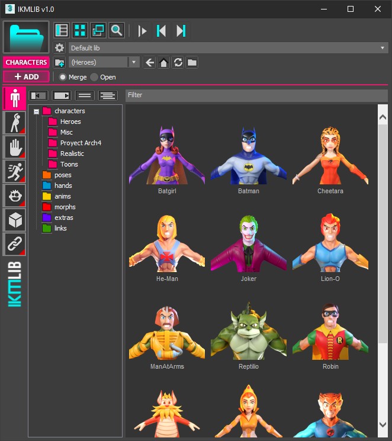392x441 pixels.
Task: Toggle the large thumbnails grid view button
Action: 79,30
